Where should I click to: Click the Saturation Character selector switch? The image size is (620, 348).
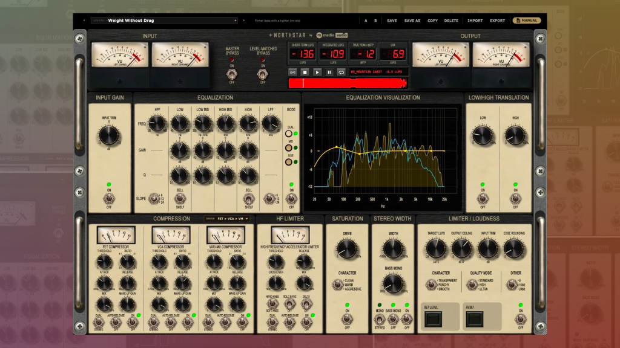pyautogui.click(x=337, y=285)
